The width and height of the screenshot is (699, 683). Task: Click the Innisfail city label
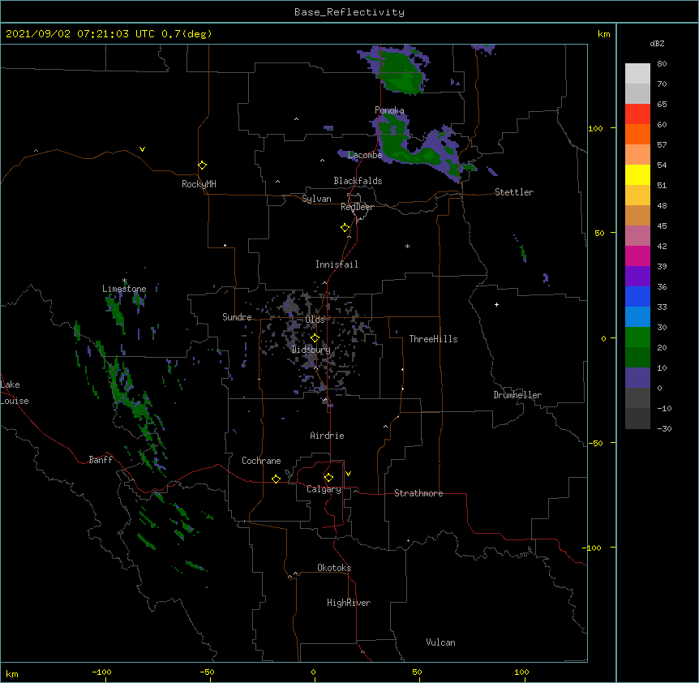(337, 264)
